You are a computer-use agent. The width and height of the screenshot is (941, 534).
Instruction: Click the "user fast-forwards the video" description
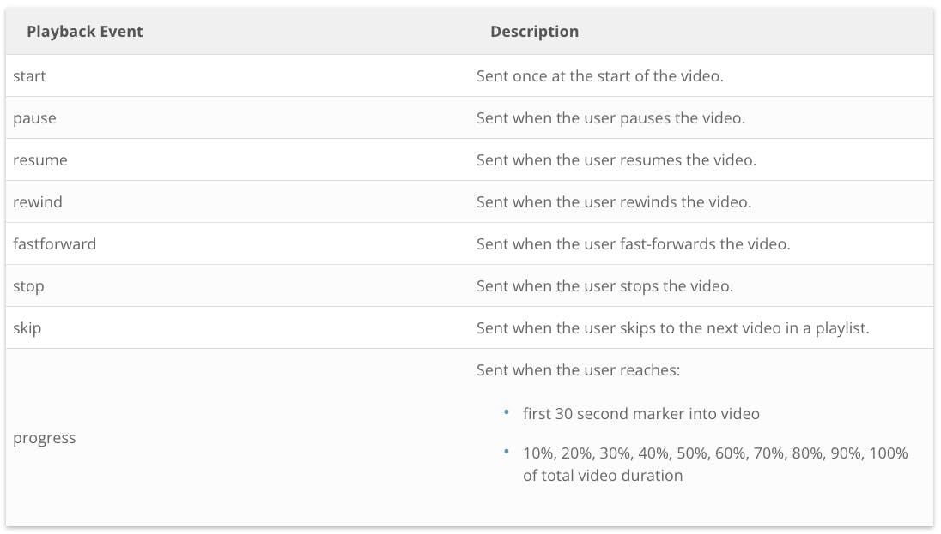(633, 244)
